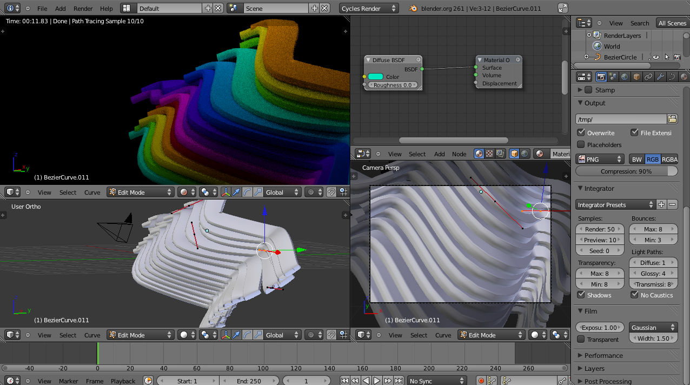Image resolution: width=690 pixels, height=385 pixels.
Task: Jump to the first frame of the timeline
Action: [x=344, y=381]
